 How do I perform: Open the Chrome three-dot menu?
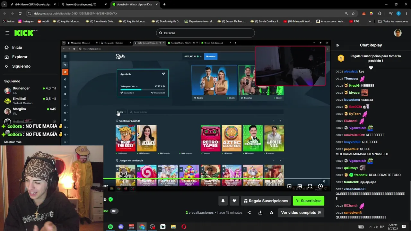pos(406,13)
